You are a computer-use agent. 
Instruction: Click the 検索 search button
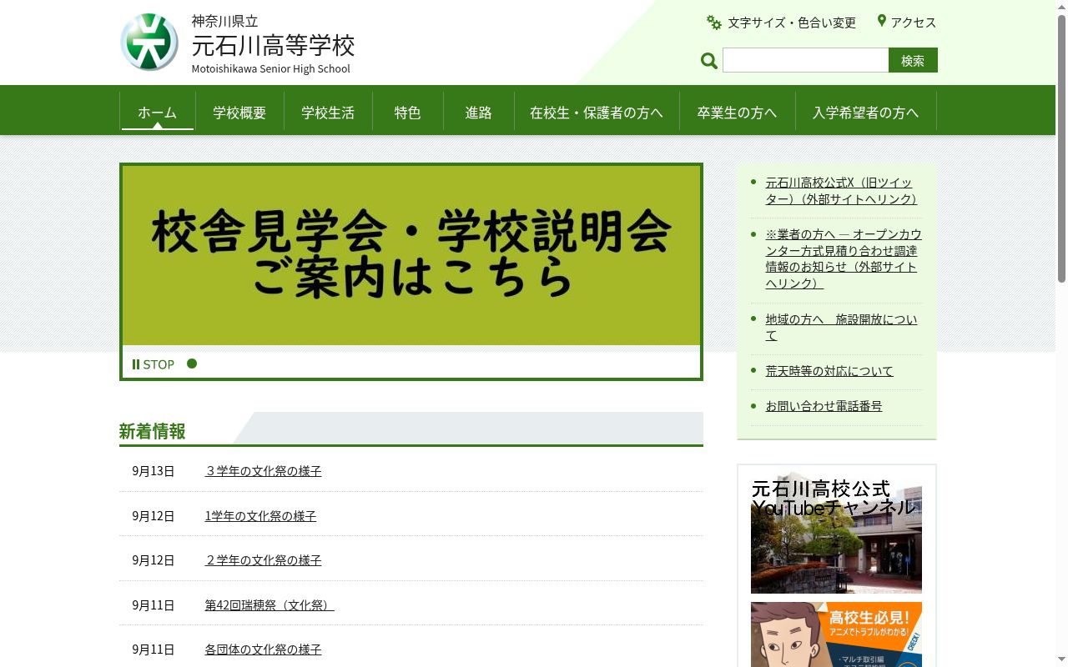pyautogui.click(x=913, y=60)
